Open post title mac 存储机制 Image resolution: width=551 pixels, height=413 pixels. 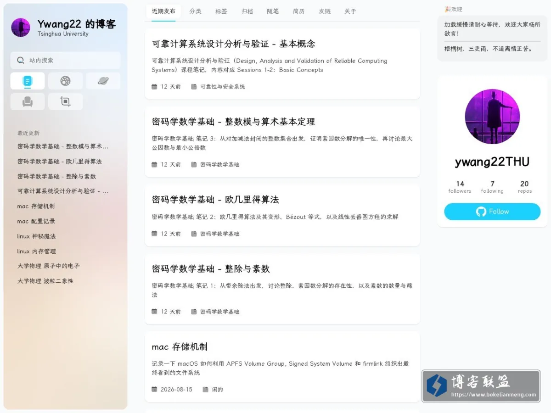click(x=180, y=347)
